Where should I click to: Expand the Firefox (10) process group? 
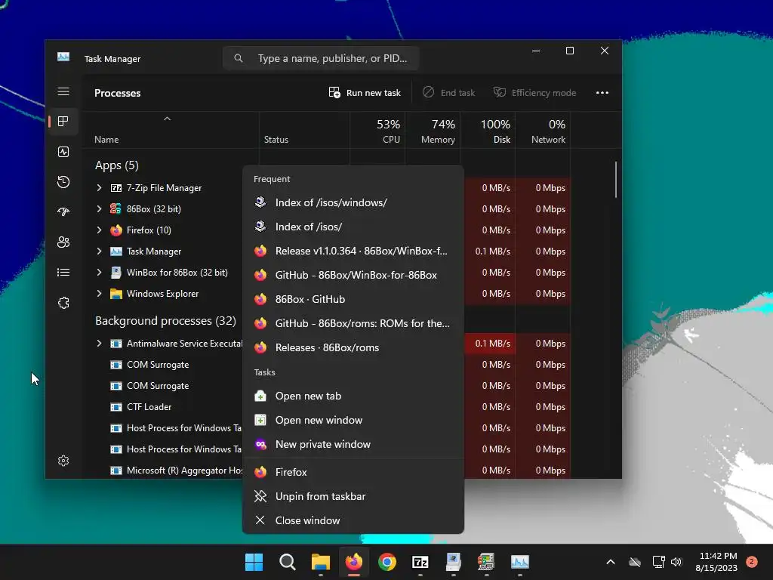(99, 230)
